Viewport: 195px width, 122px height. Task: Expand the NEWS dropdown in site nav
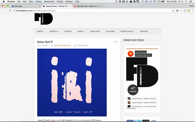tap(81, 31)
